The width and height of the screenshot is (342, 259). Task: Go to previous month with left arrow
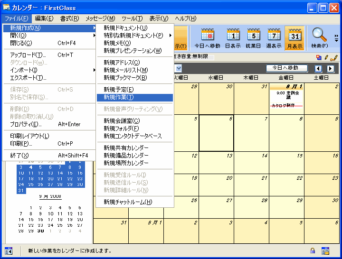(319, 68)
